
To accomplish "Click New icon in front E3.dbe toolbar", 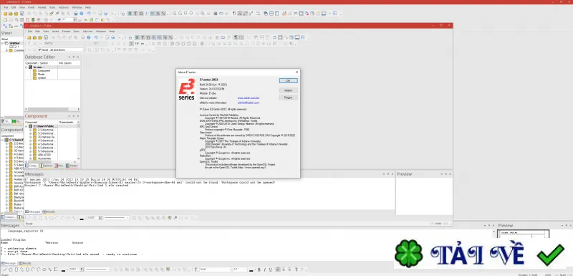I will [29, 37].
